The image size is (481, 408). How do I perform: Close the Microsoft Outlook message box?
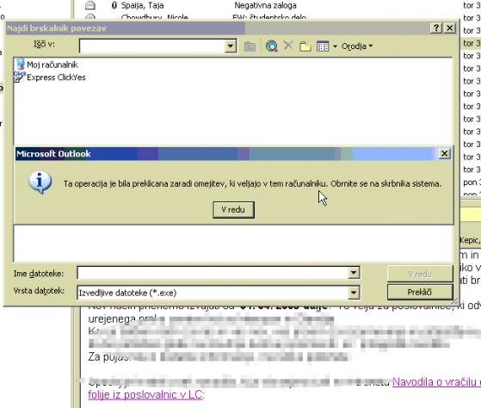[x=444, y=153]
